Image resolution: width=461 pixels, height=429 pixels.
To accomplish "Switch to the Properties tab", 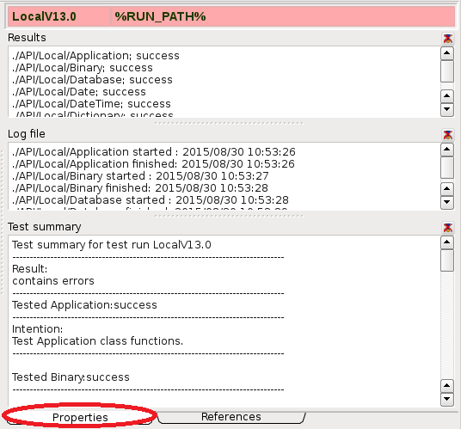I will tap(80, 417).
